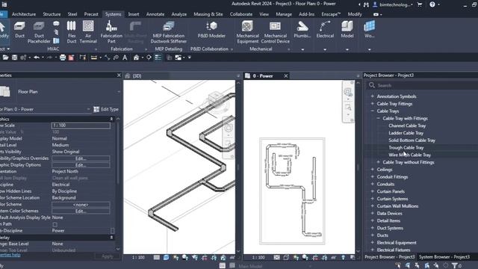Expand the Conduits tree node
Image resolution: width=478 pixels, height=269 pixels.
tap(372, 184)
